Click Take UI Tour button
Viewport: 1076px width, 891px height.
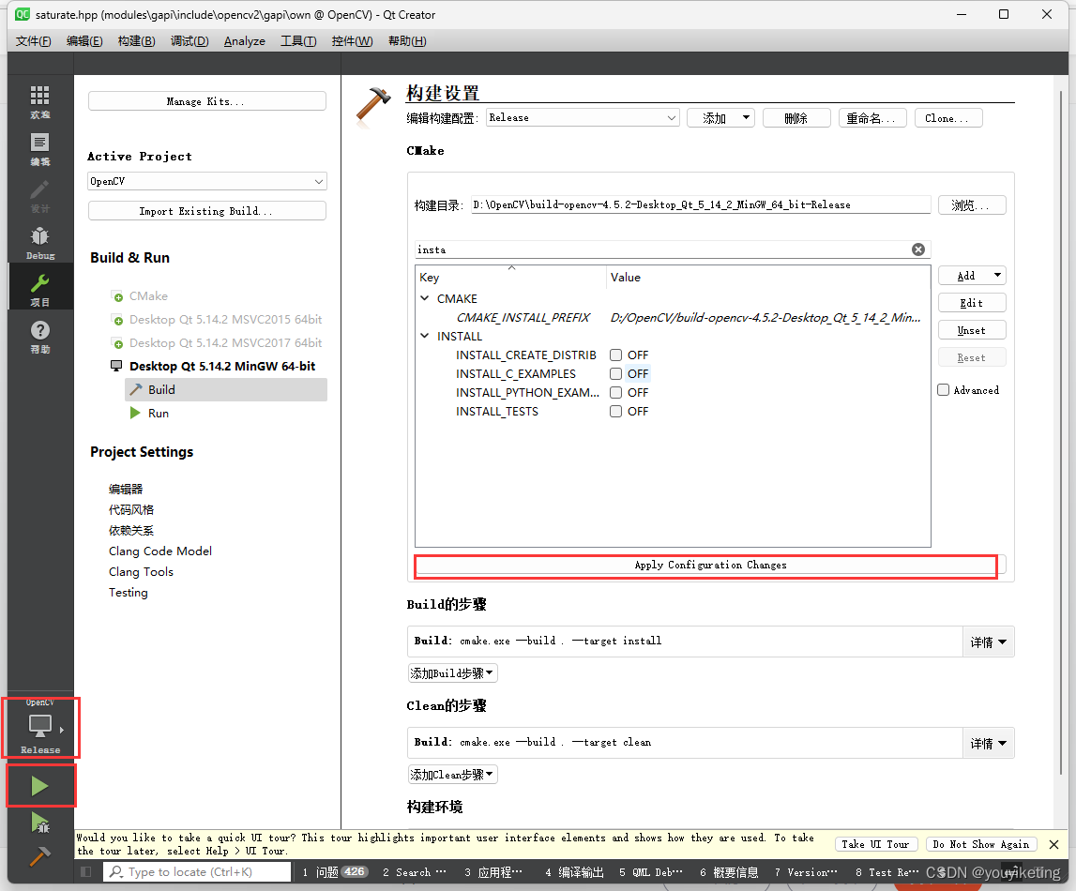pos(875,844)
